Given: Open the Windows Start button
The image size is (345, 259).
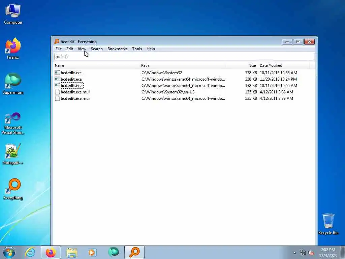Looking at the screenshot, I should 9,252.
